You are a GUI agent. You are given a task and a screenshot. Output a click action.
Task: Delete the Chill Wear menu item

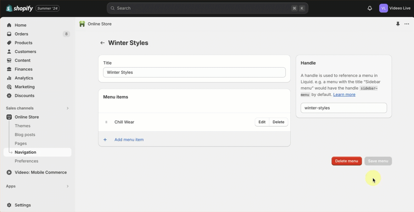pos(278,122)
